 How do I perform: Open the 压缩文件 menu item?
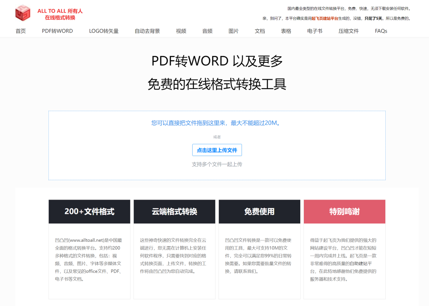pyautogui.click(x=348, y=31)
